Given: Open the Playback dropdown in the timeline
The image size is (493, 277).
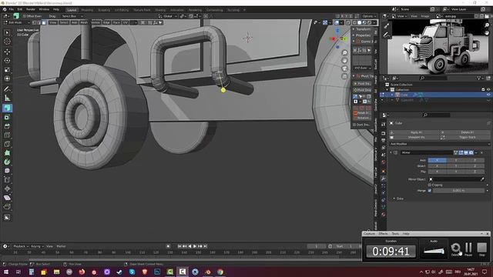Looking at the screenshot, I should [x=21, y=246].
